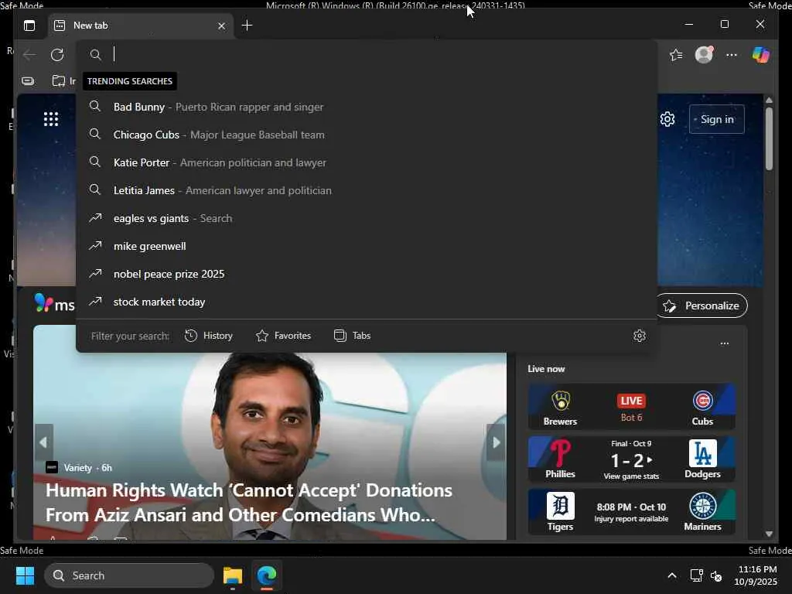Open muted volume tray icon
This screenshot has height=594, width=792.
point(716,575)
